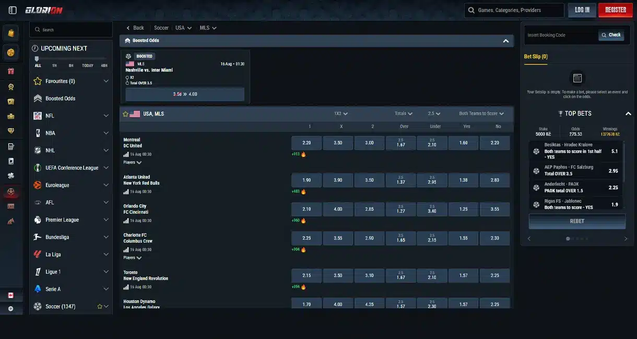
Task: Select the TODAY upcoming time filter
Action: coord(88,66)
